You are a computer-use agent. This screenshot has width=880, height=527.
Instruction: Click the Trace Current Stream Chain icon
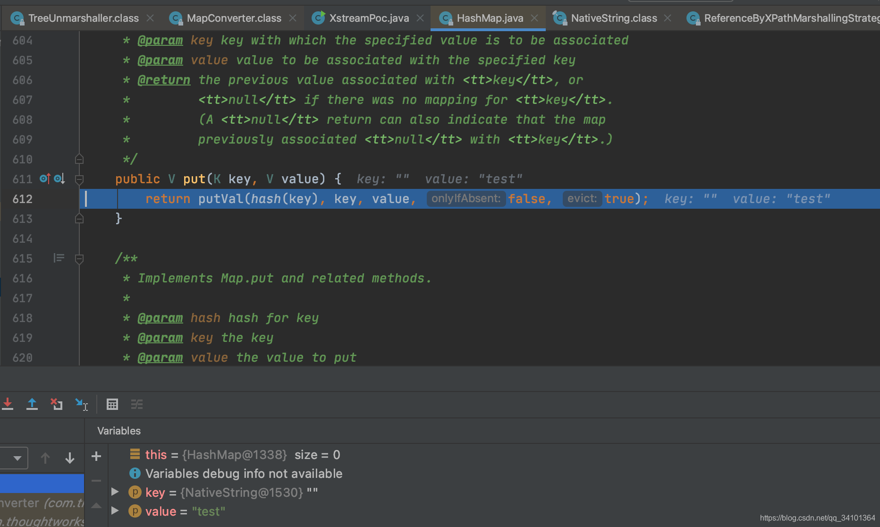(x=137, y=404)
